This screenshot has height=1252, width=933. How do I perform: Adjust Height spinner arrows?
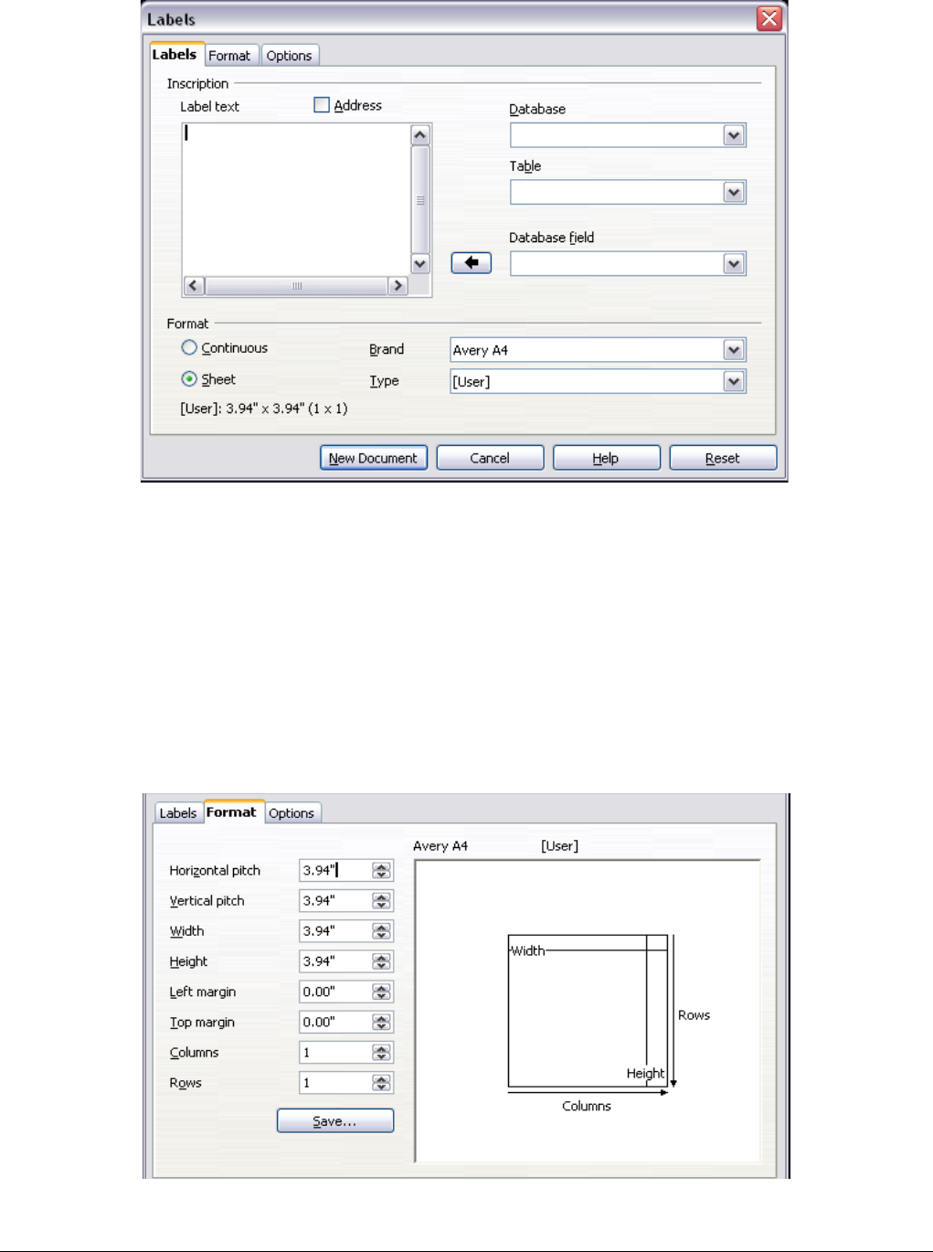pos(382,961)
